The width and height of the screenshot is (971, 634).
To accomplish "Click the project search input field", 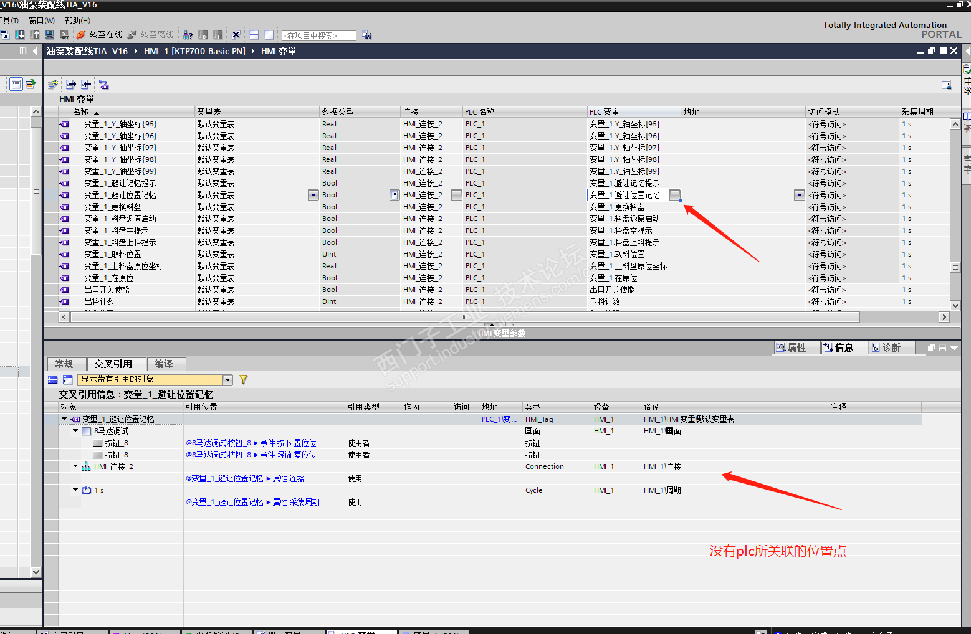I will [x=319, y=35].
